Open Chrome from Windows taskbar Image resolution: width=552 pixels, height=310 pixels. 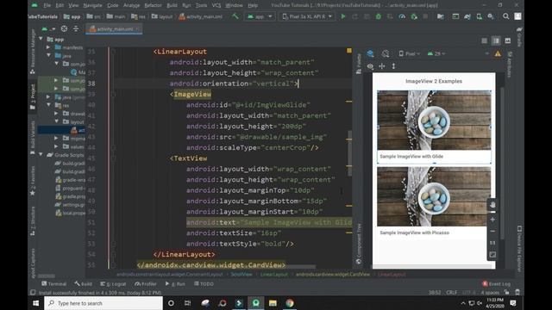point(290,303)
